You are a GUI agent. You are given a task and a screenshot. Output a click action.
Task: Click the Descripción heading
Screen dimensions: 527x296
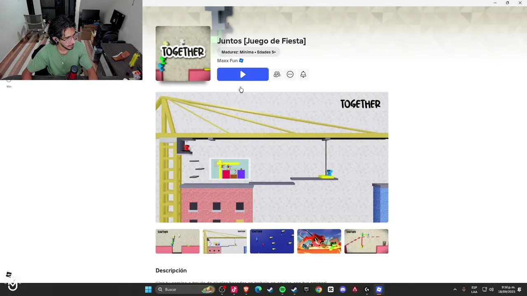[x=171, y=271]
